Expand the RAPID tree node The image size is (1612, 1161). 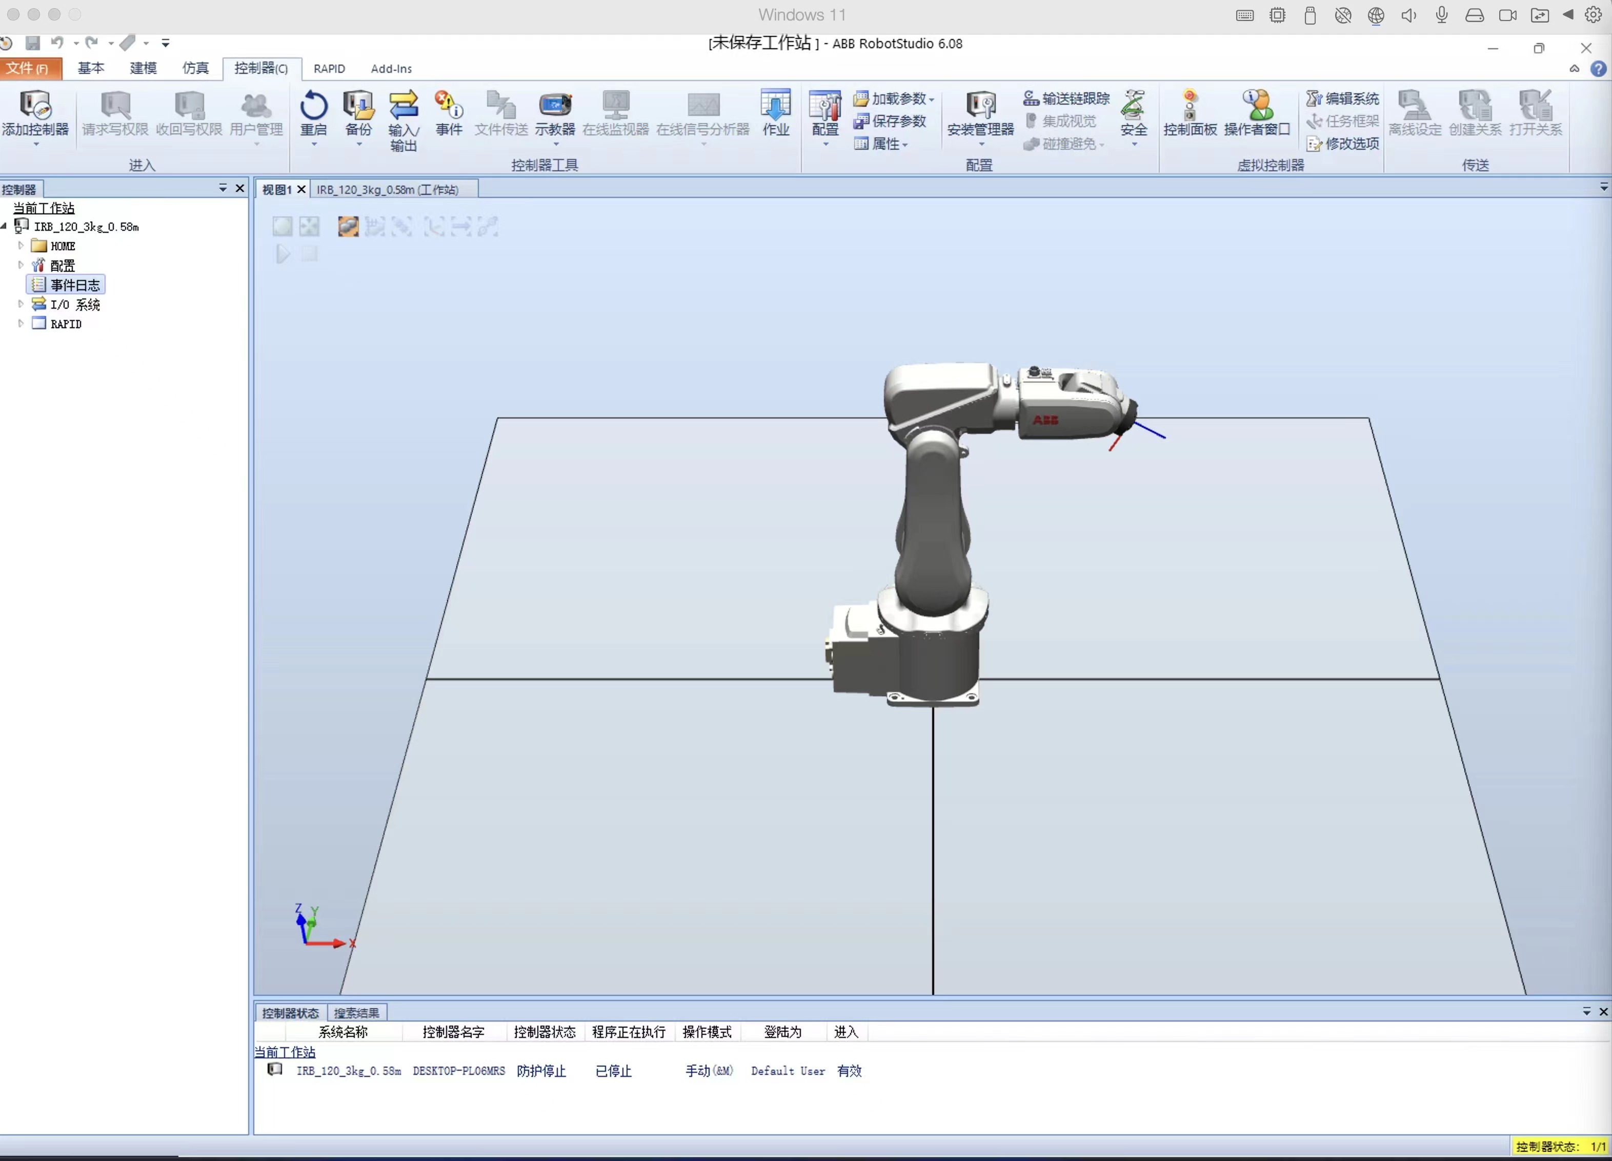[x=21, y=323]
